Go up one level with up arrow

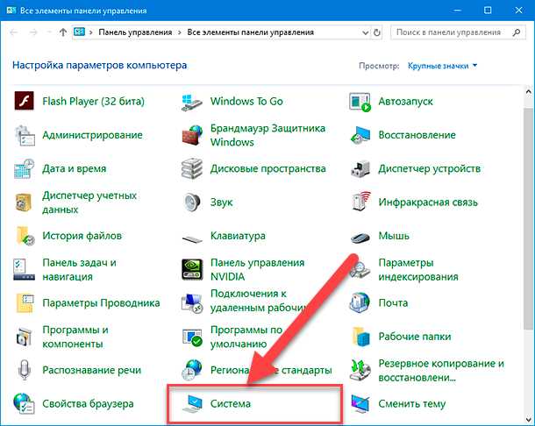coord(63,32)
